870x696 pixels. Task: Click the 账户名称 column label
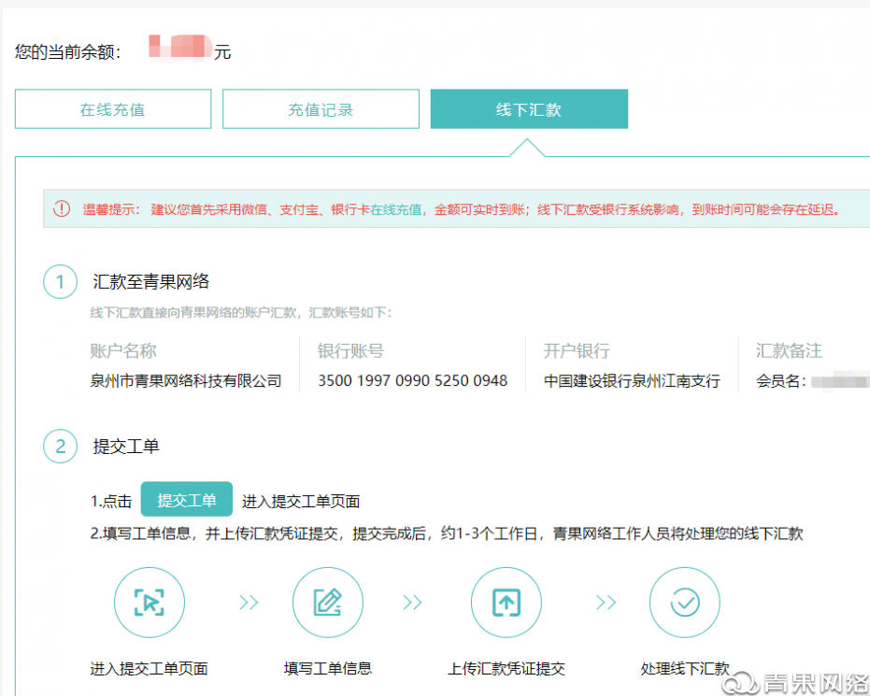coord(123,351)
